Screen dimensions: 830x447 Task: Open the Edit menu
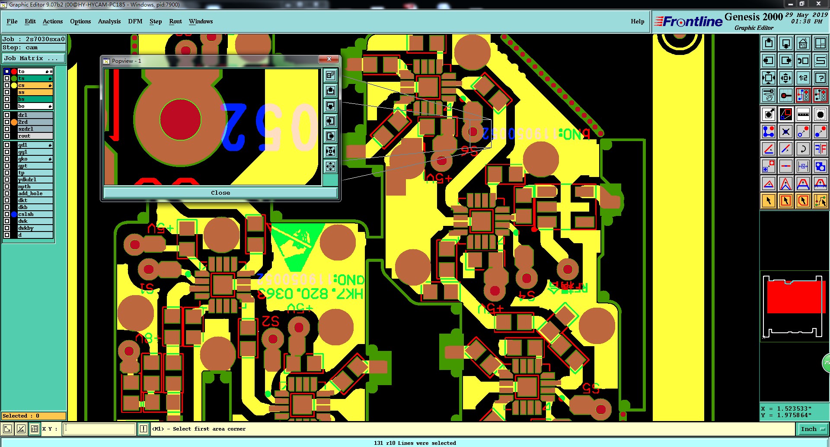tap(30, 21)
